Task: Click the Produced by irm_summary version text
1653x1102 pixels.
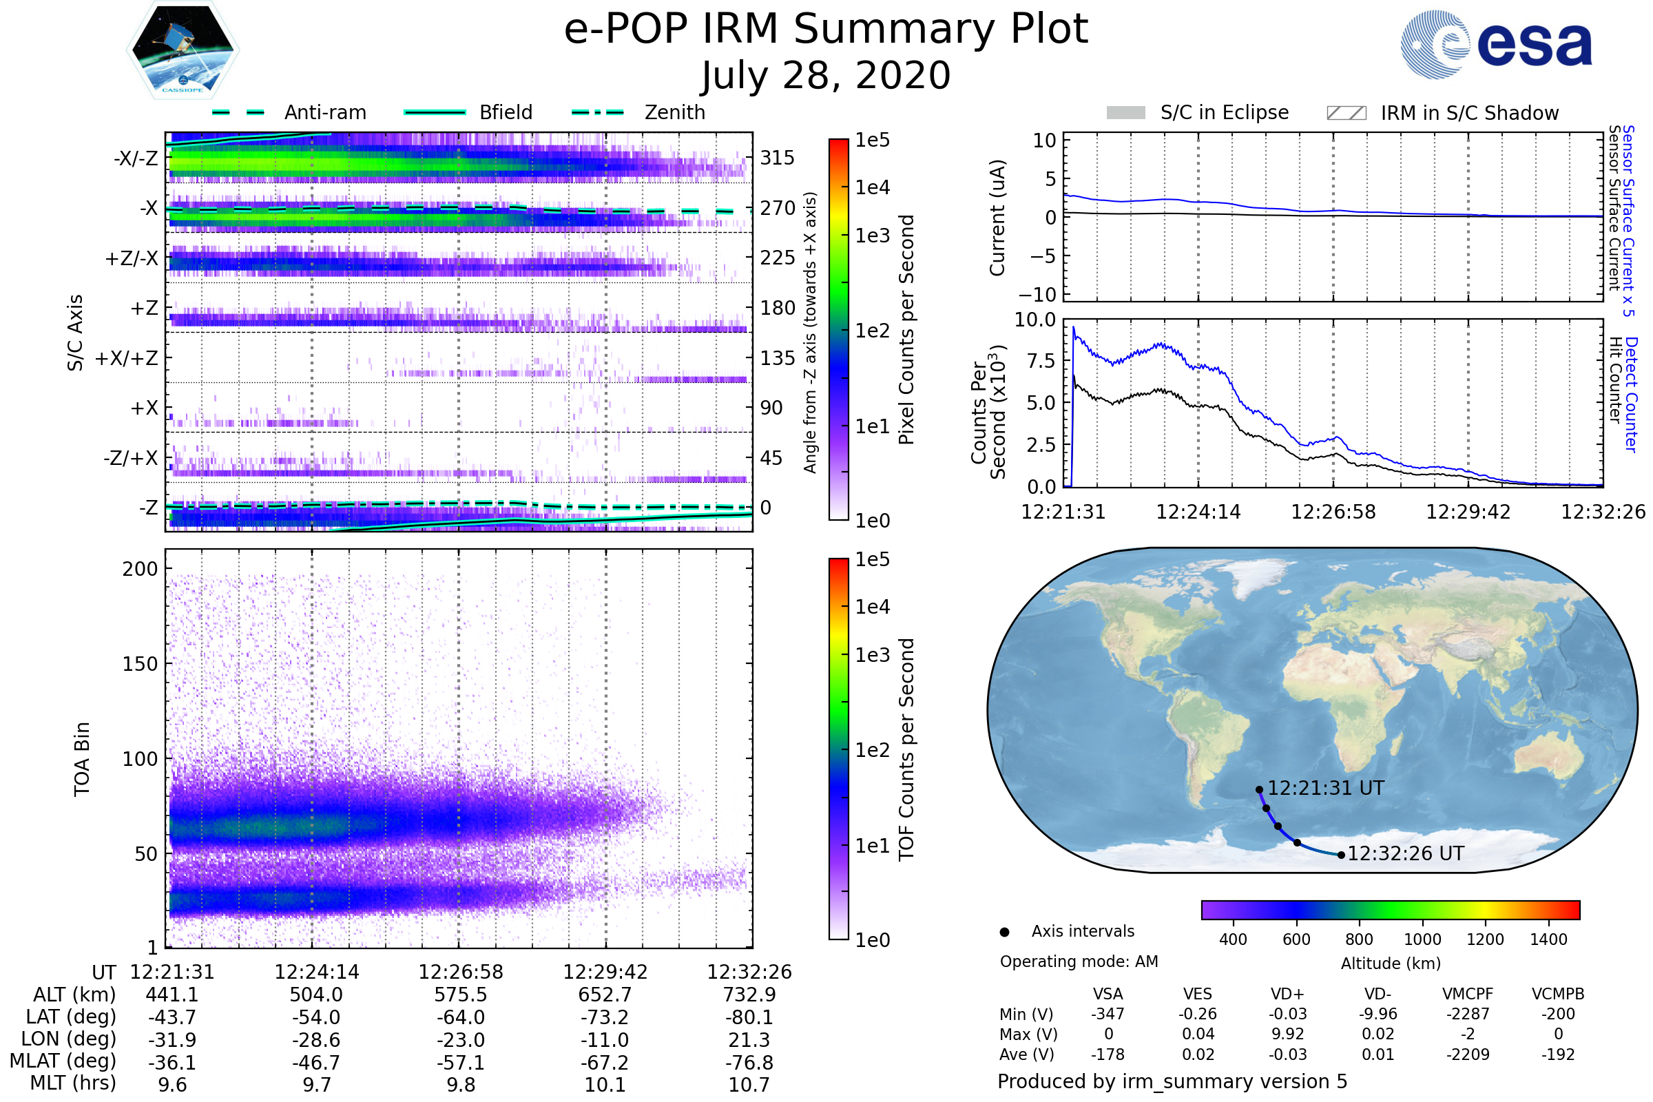Action: (1172, 1081)
